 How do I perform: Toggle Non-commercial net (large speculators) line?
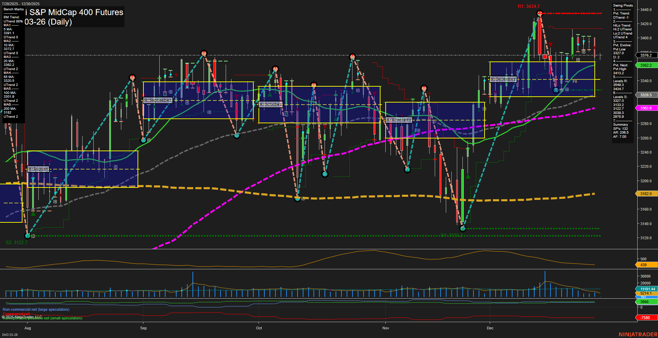click(36, 309)
